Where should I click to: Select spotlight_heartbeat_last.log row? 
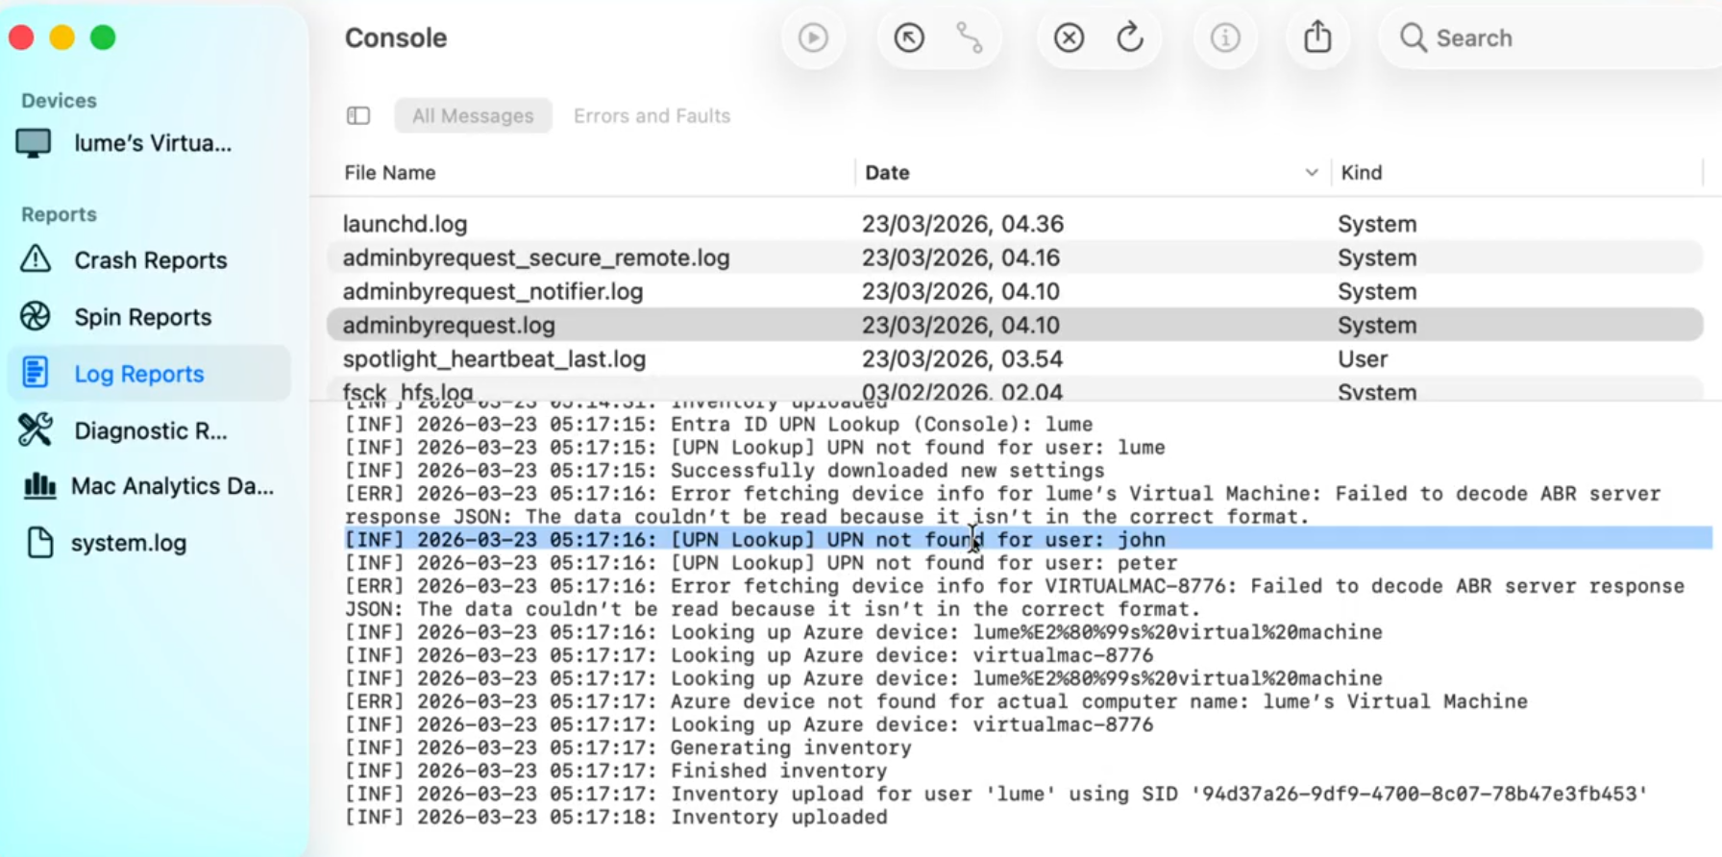pos(1015,358)
